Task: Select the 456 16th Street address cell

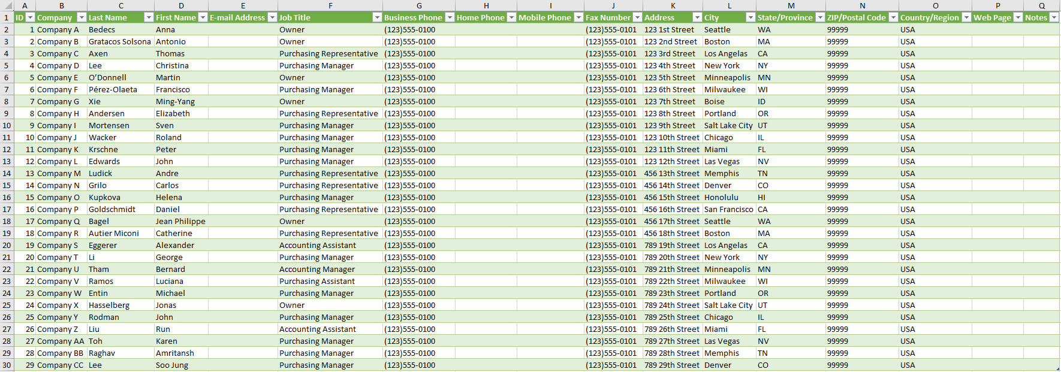Action: click(x=673, y=209)
